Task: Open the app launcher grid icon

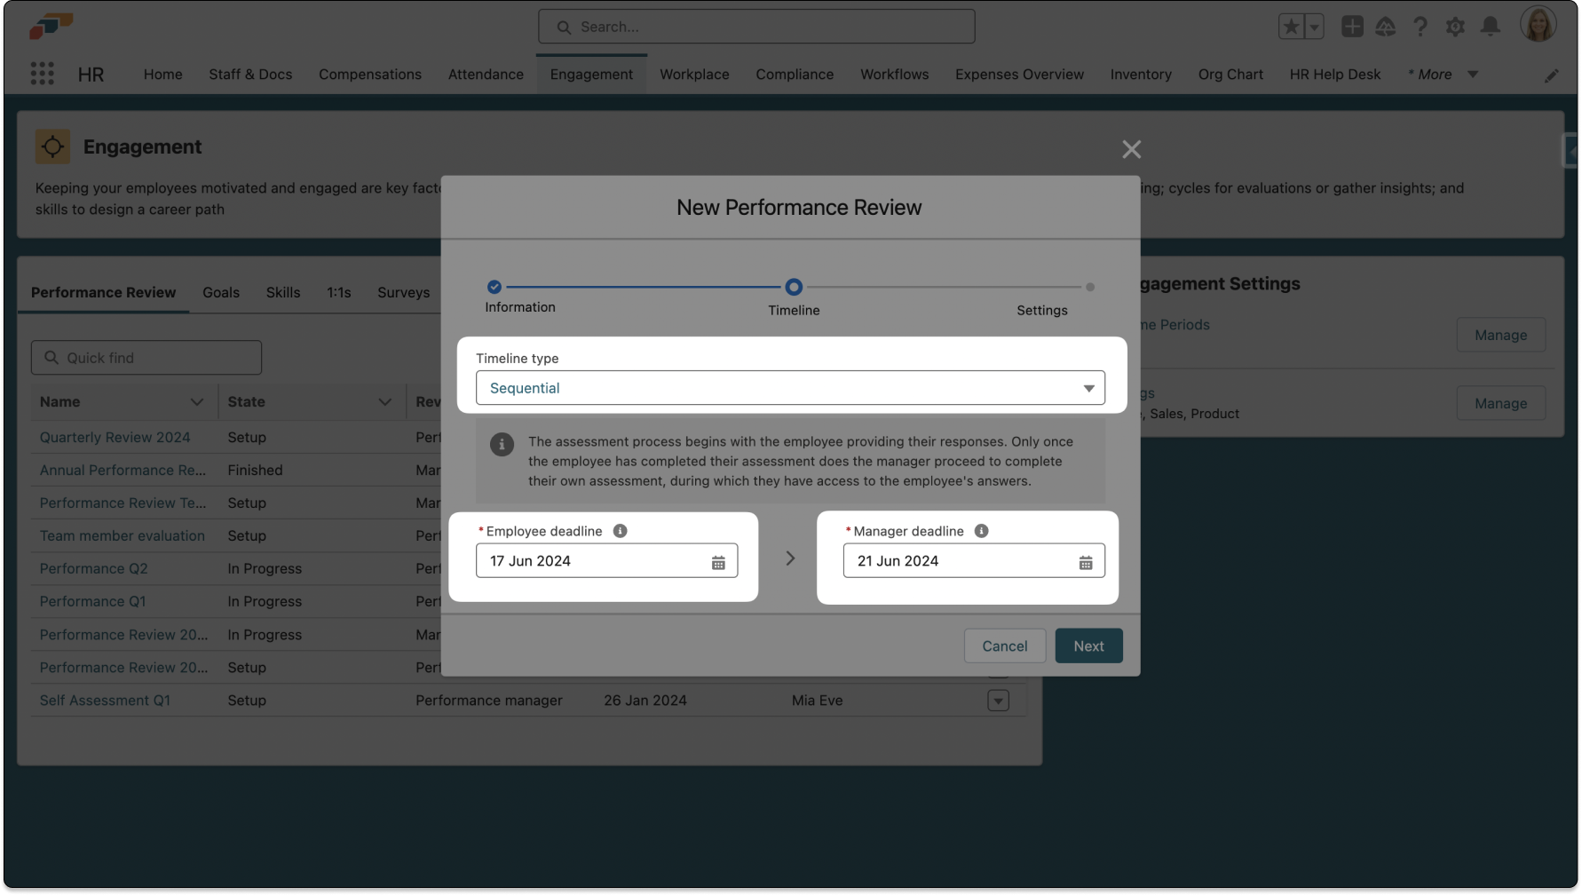Action: [42, 74]
